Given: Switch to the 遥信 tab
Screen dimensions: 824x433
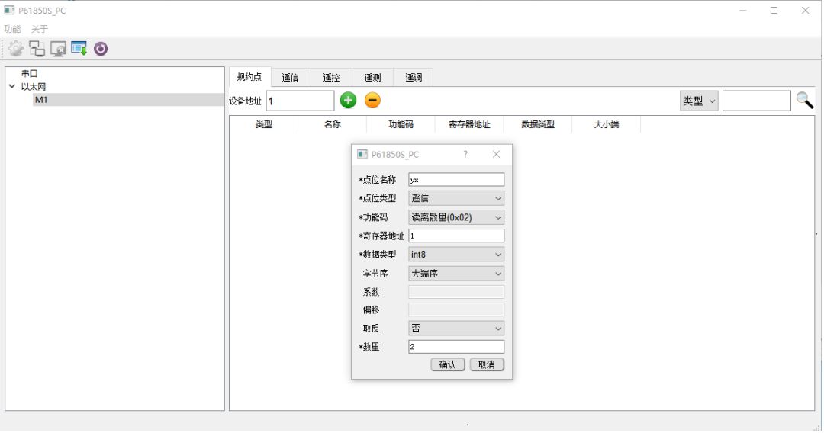Looking at the screenshot, I should [290, 78].
